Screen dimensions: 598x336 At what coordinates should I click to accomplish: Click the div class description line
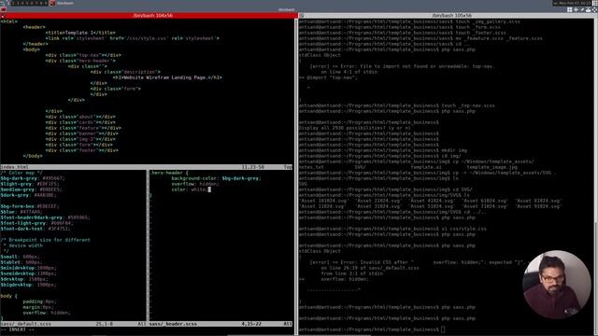[125, 72]
